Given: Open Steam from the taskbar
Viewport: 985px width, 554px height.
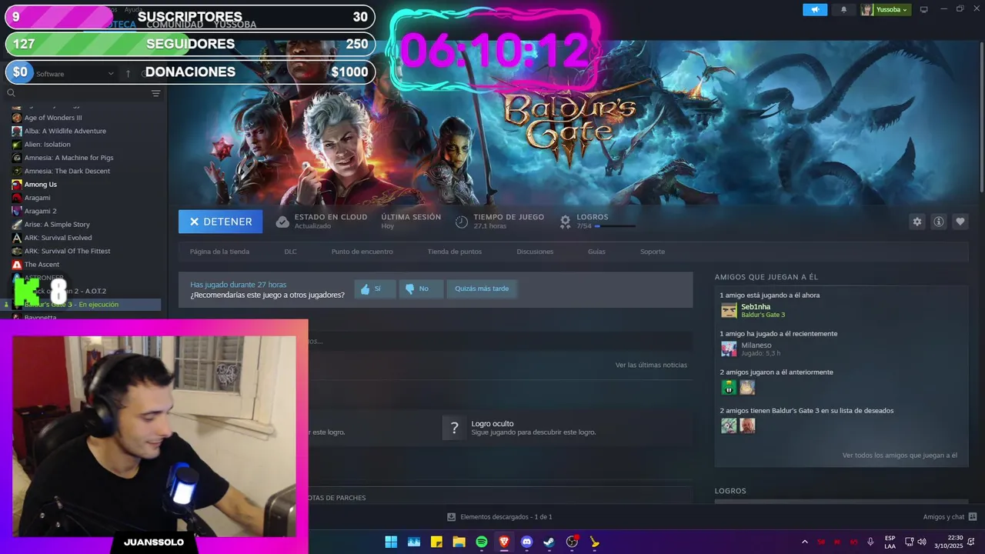Looking at the screenshot, I should coord(549,542).
